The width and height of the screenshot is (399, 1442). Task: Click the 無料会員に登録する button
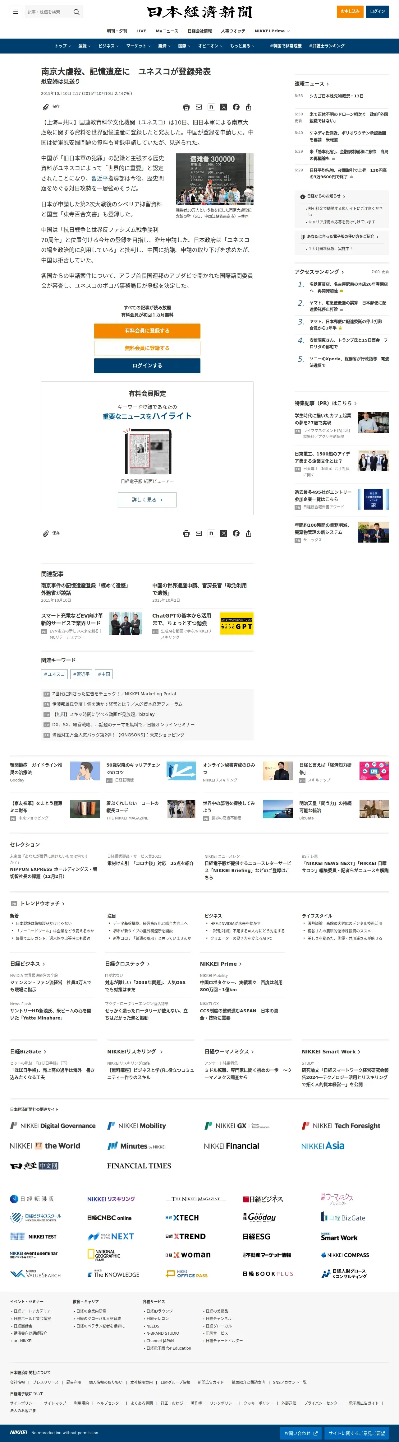(147, 348)
